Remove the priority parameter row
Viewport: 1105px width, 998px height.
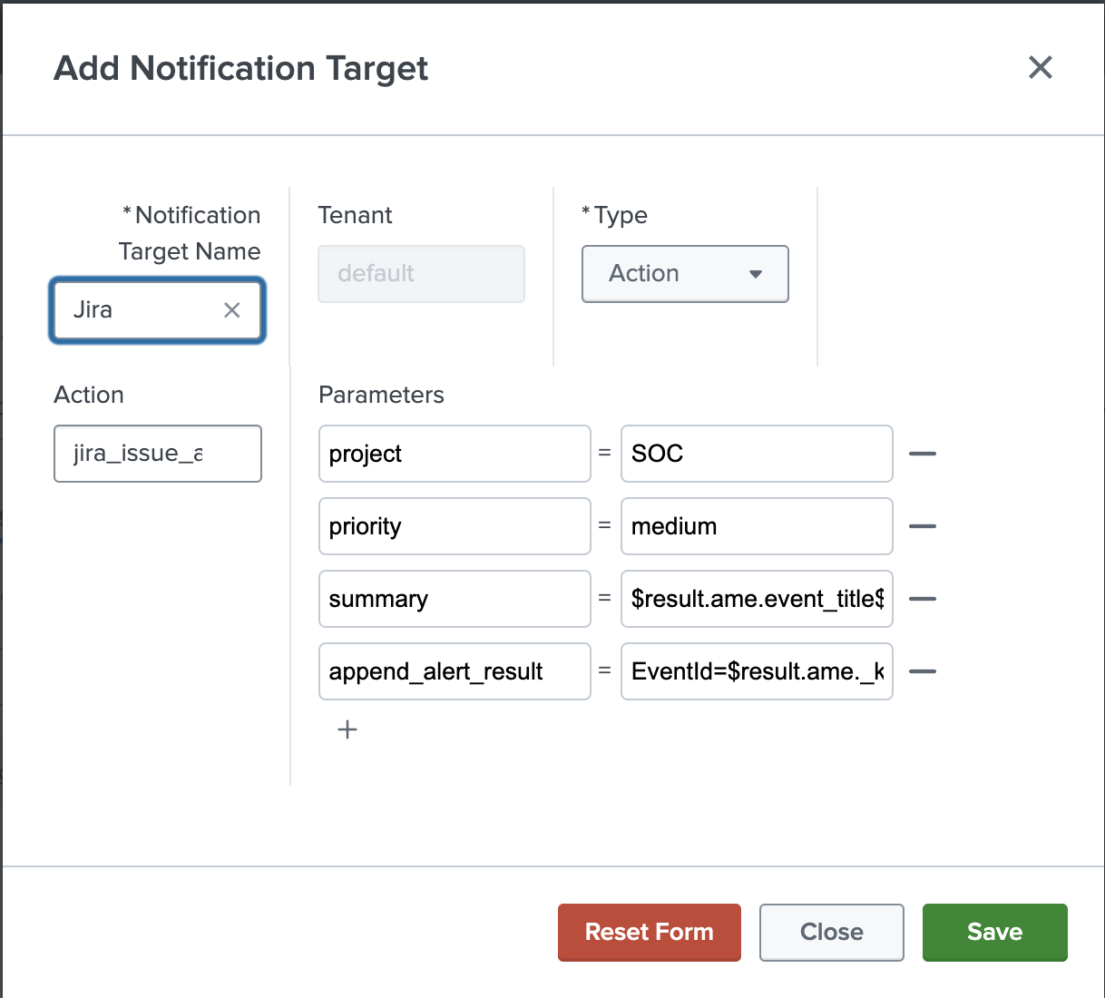(922, 526)
